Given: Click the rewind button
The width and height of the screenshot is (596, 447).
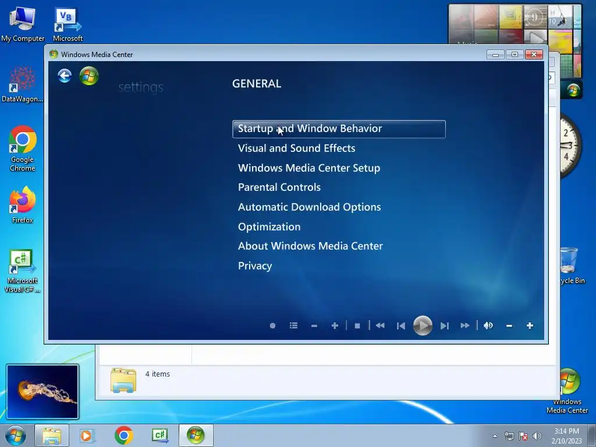Looking at the screenshot, I should pos(380,326).
